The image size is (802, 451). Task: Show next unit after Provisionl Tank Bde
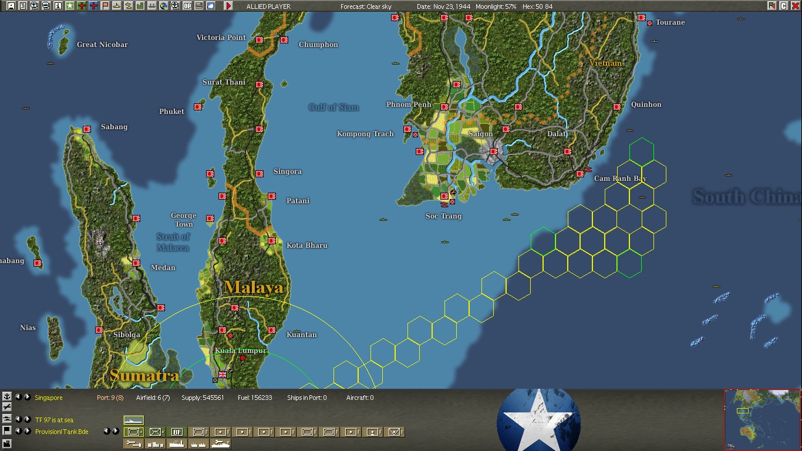[27, 431]
